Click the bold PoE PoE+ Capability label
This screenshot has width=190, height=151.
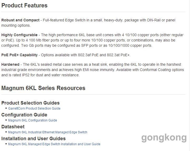[19, 55]
